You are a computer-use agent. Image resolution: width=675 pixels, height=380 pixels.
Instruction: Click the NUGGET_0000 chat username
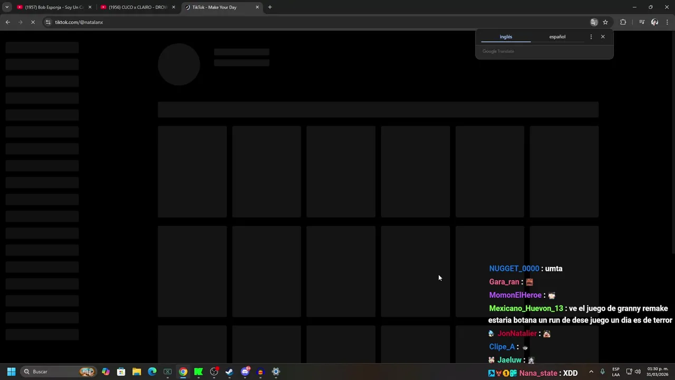[514, 269]
